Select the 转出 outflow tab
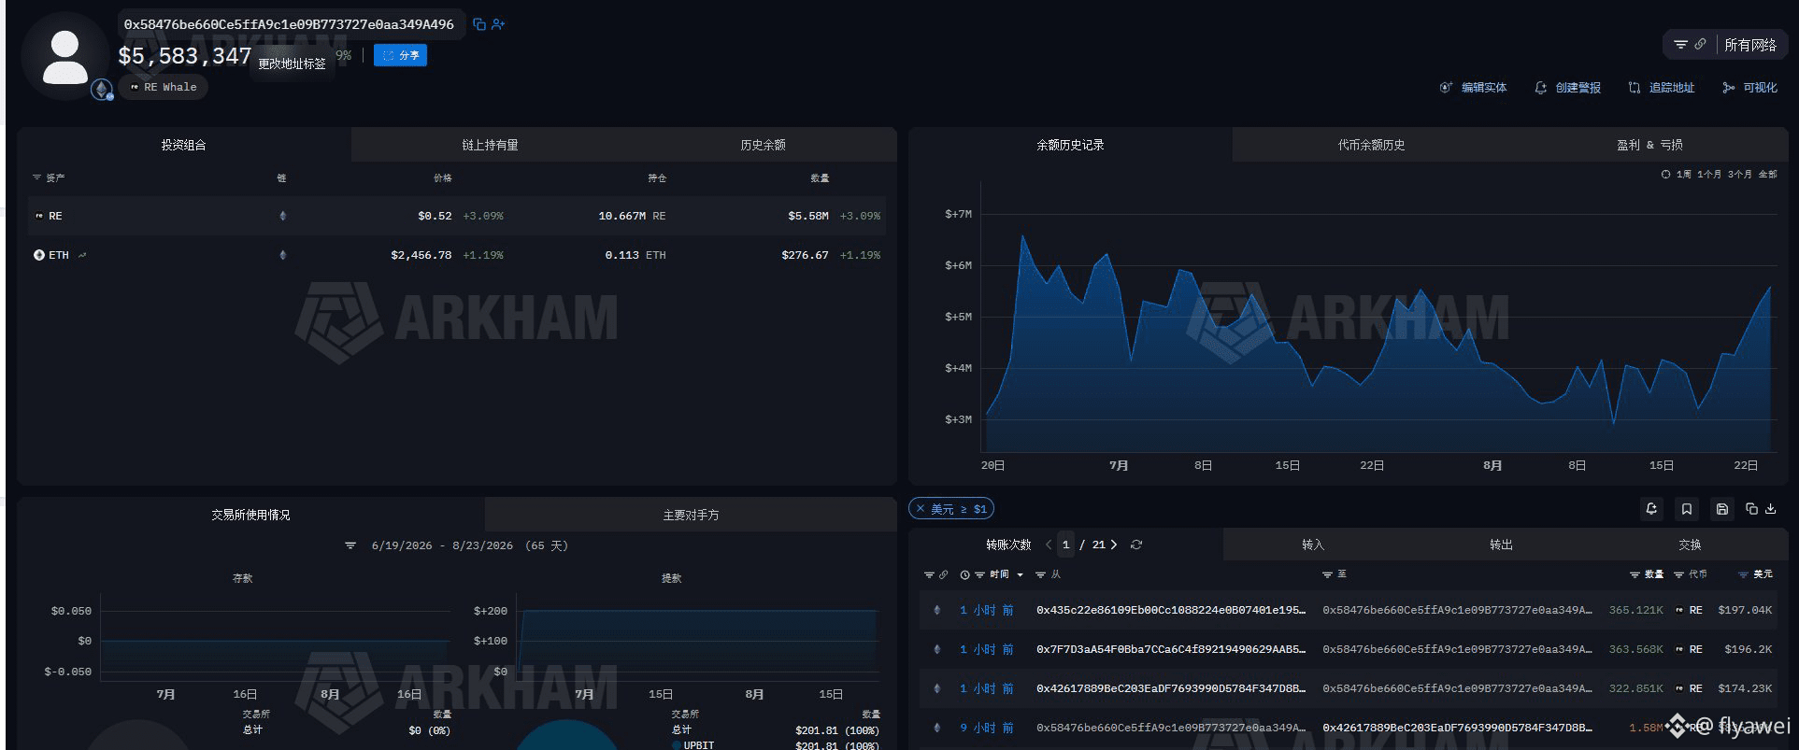 1501,545
